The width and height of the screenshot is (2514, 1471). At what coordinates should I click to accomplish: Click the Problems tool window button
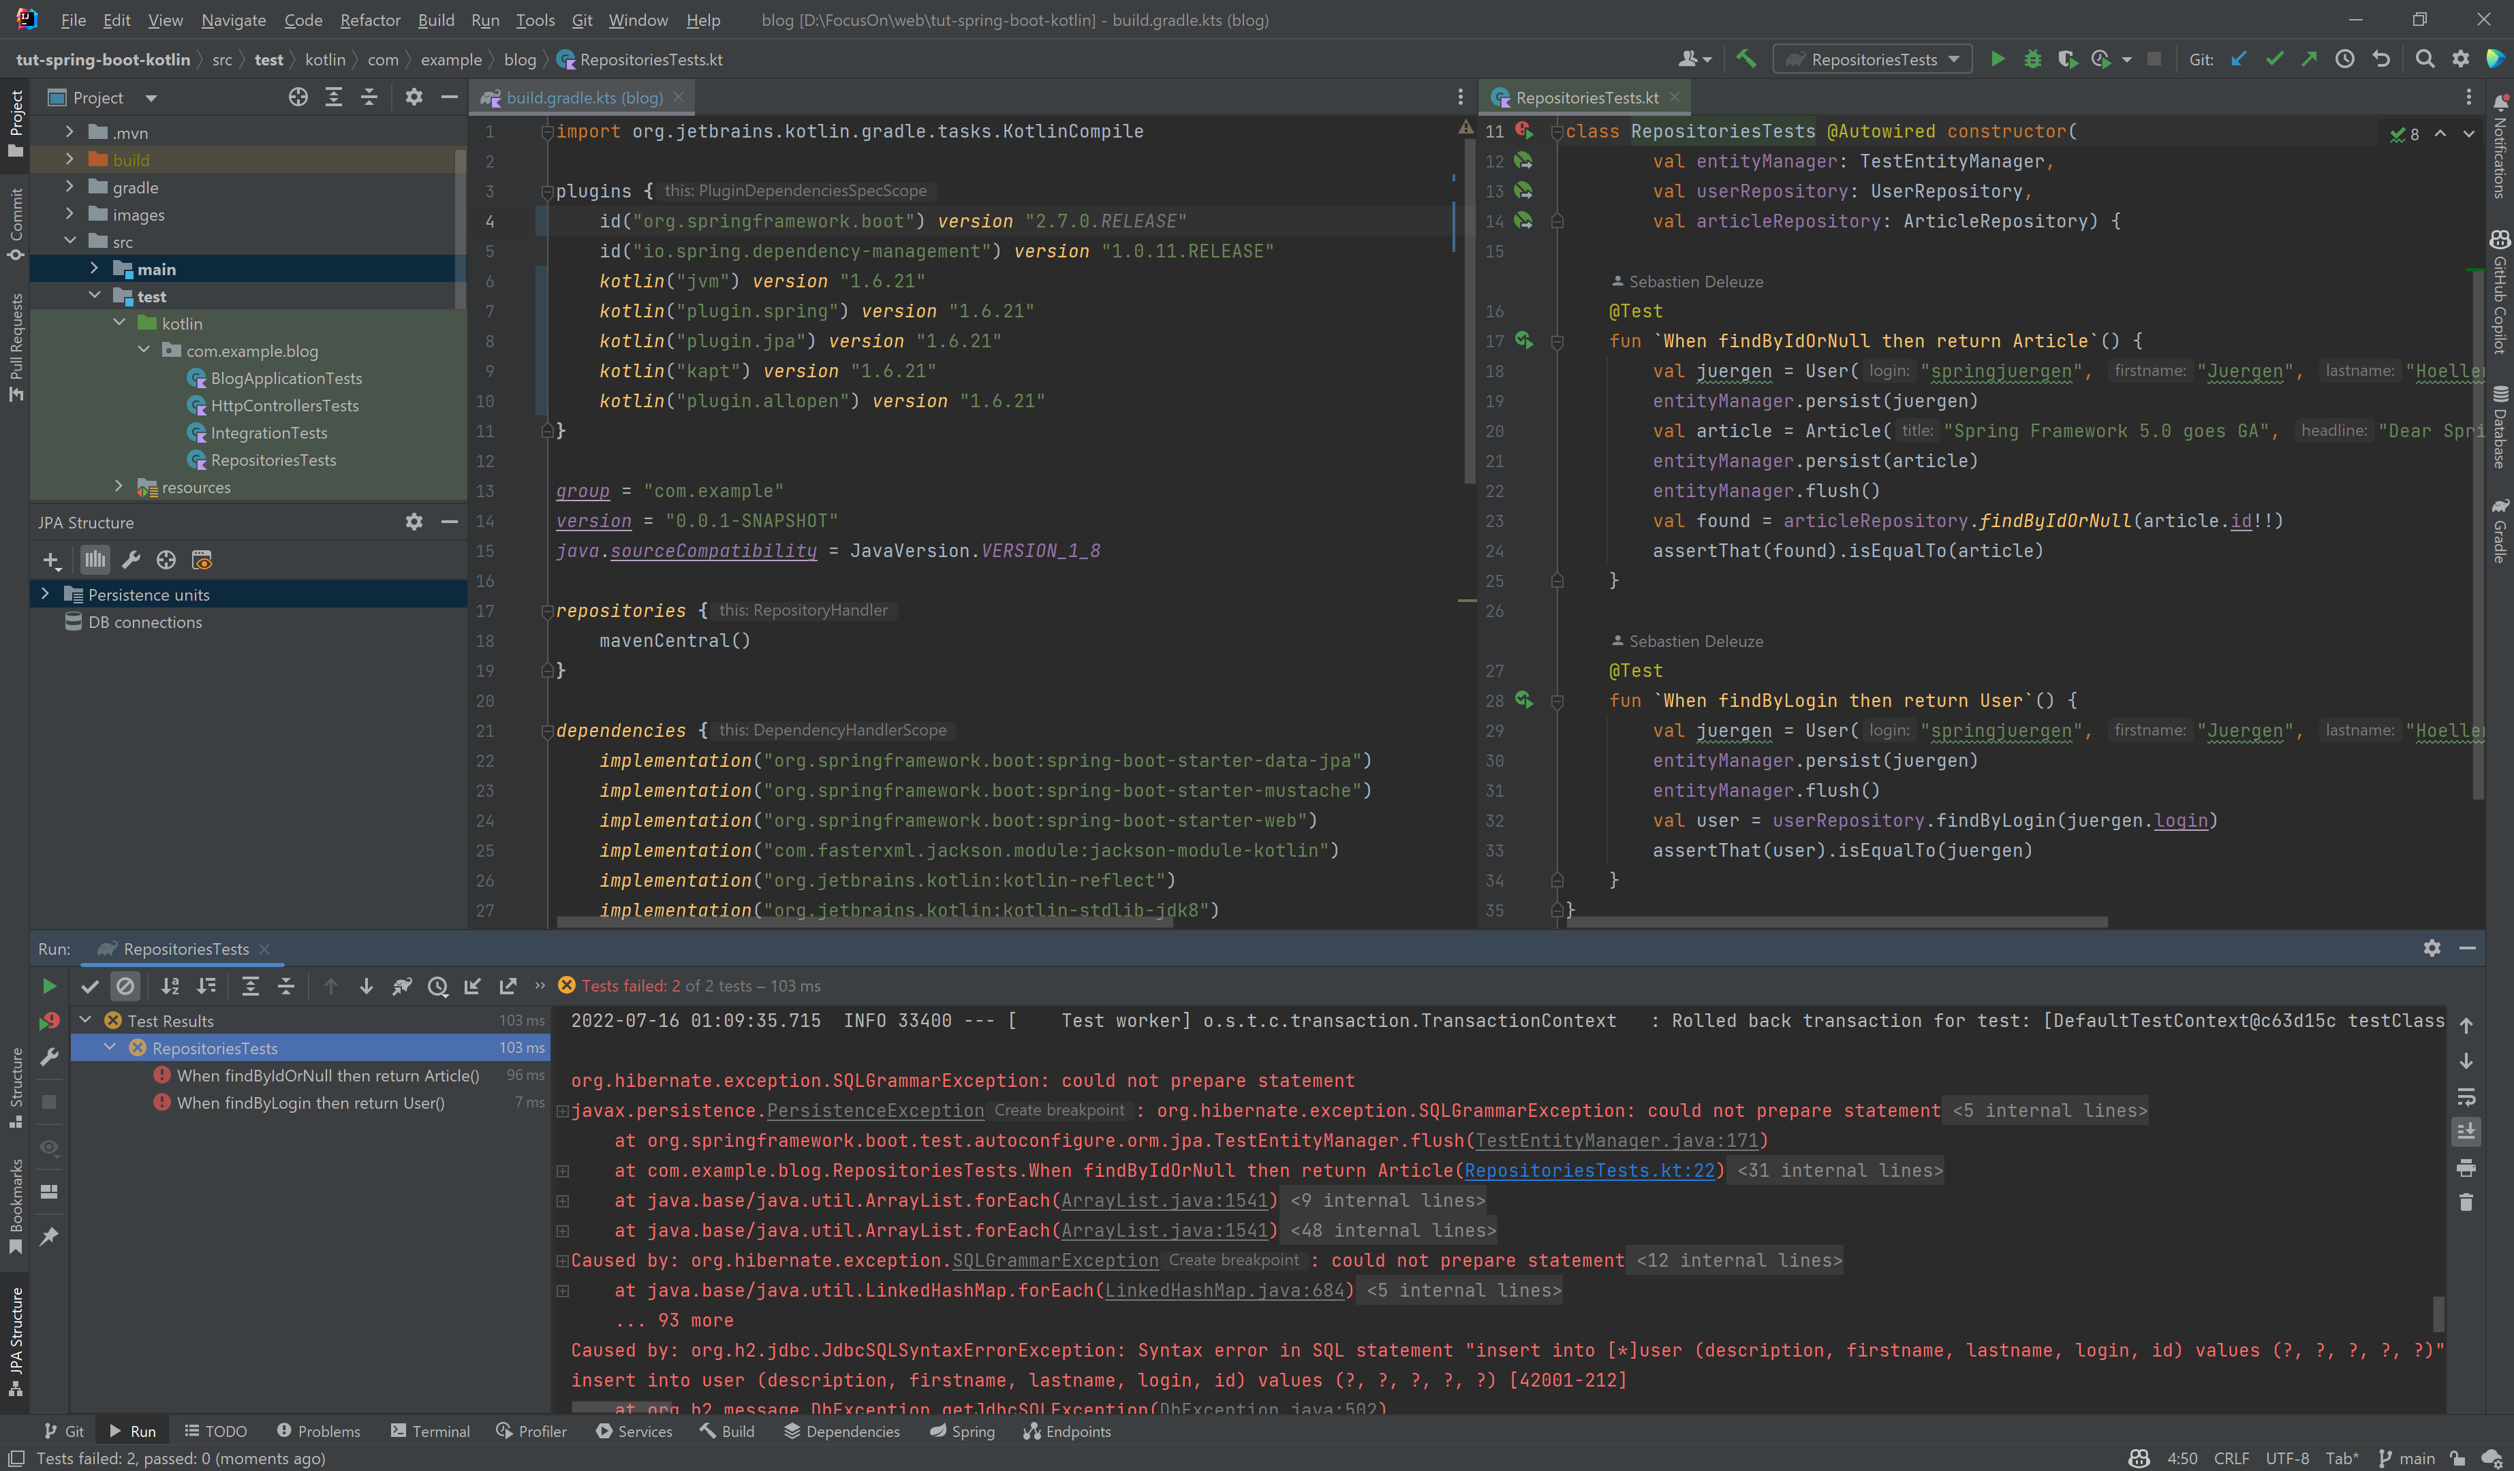318,1431
